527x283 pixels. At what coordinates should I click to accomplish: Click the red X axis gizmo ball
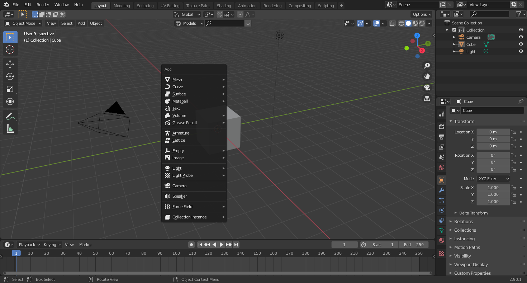422,51
